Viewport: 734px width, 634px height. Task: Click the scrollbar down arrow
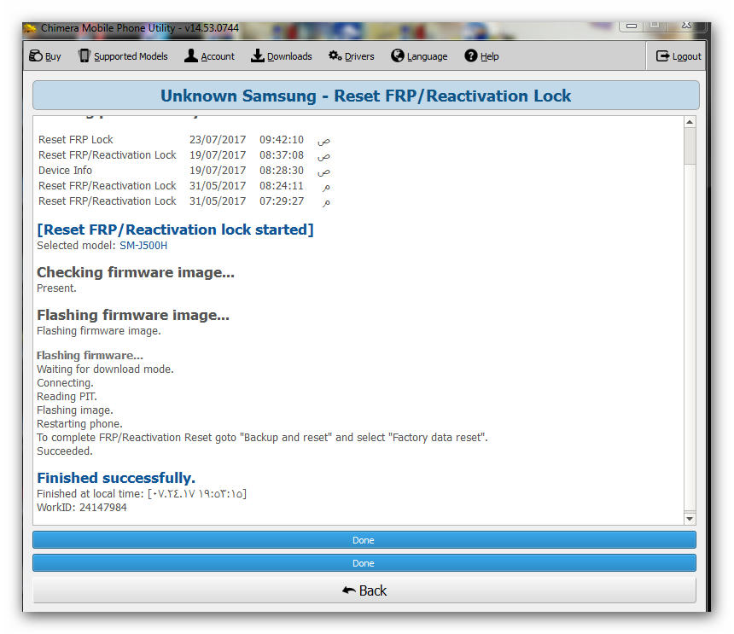[x=690, y=519]
